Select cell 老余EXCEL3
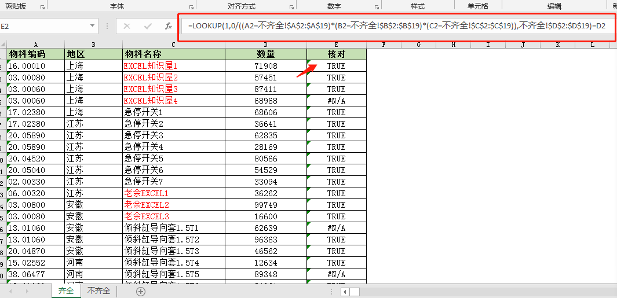This screenshot has width=617, height=298. [174, 216]
